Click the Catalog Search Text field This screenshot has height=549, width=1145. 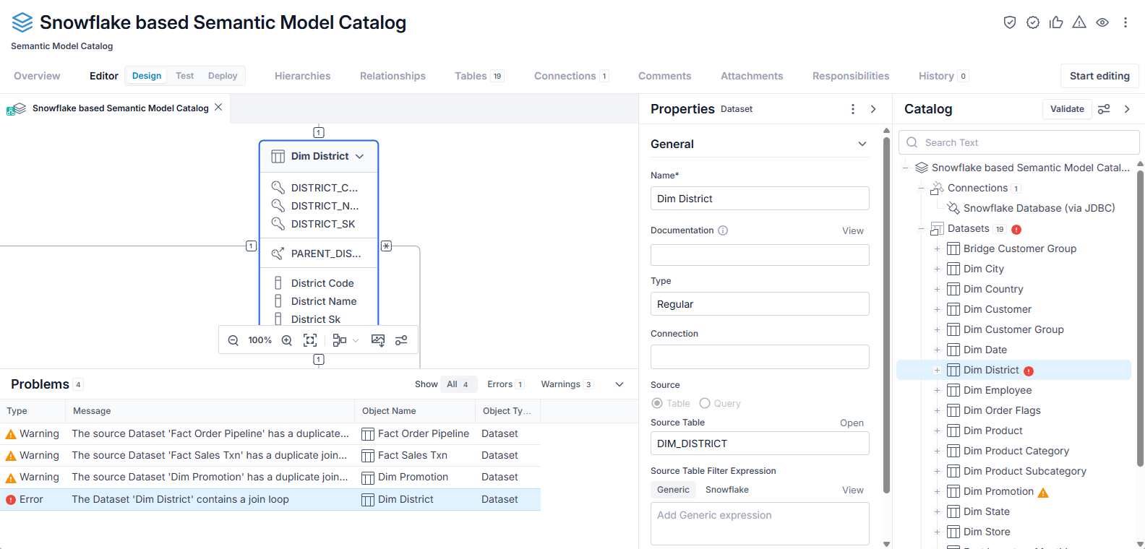coord(1019,142)
